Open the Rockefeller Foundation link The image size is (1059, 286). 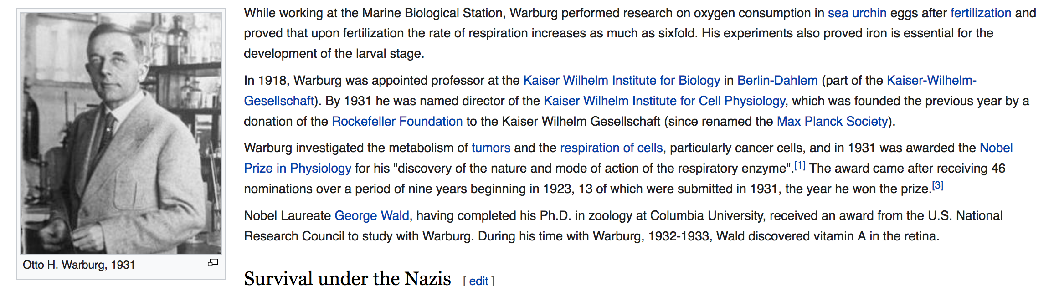[x=397, y=122]
